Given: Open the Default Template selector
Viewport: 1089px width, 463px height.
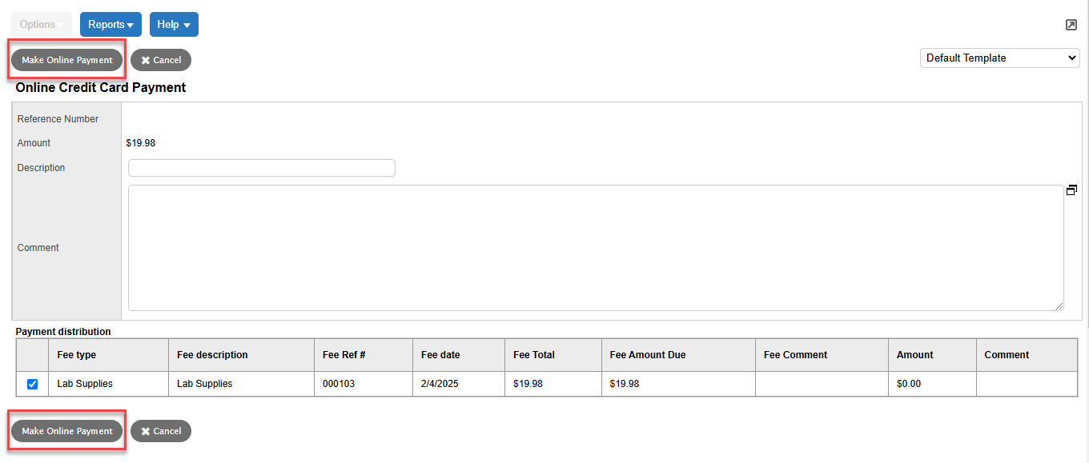Looking at the screenshot, I should pyautogui.click(x=999, y=58).
